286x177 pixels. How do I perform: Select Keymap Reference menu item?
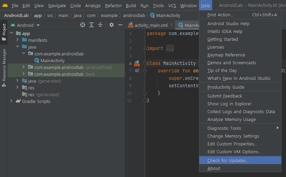[240, 55]
